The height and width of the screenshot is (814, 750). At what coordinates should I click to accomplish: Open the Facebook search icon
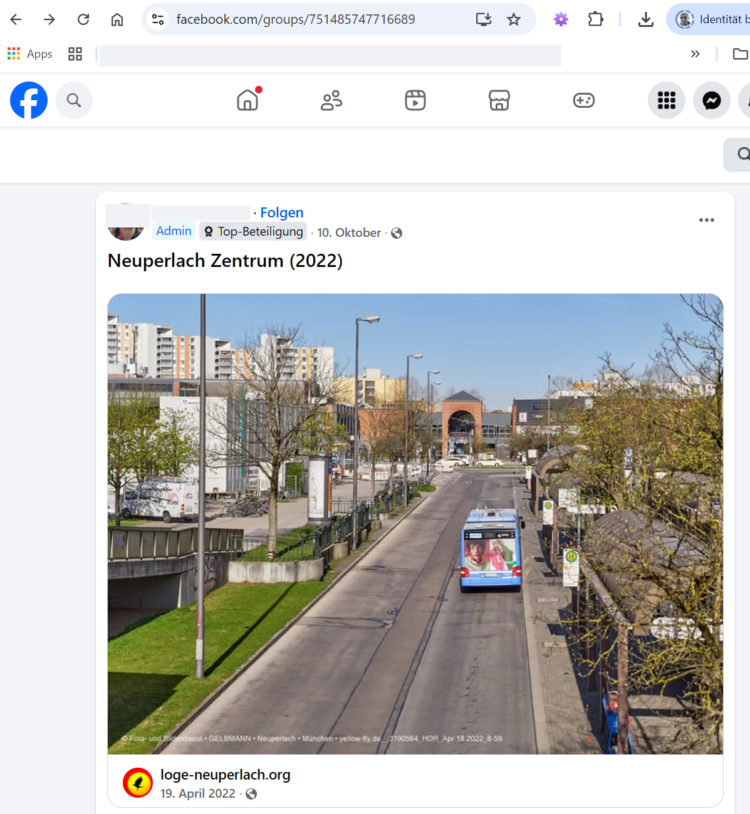[x=74, y=100]
